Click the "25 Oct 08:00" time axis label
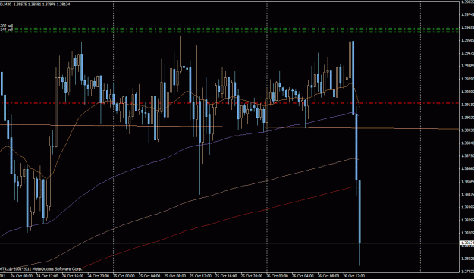The height and width of the screenshot is (279, 474). tap(175, 276)
